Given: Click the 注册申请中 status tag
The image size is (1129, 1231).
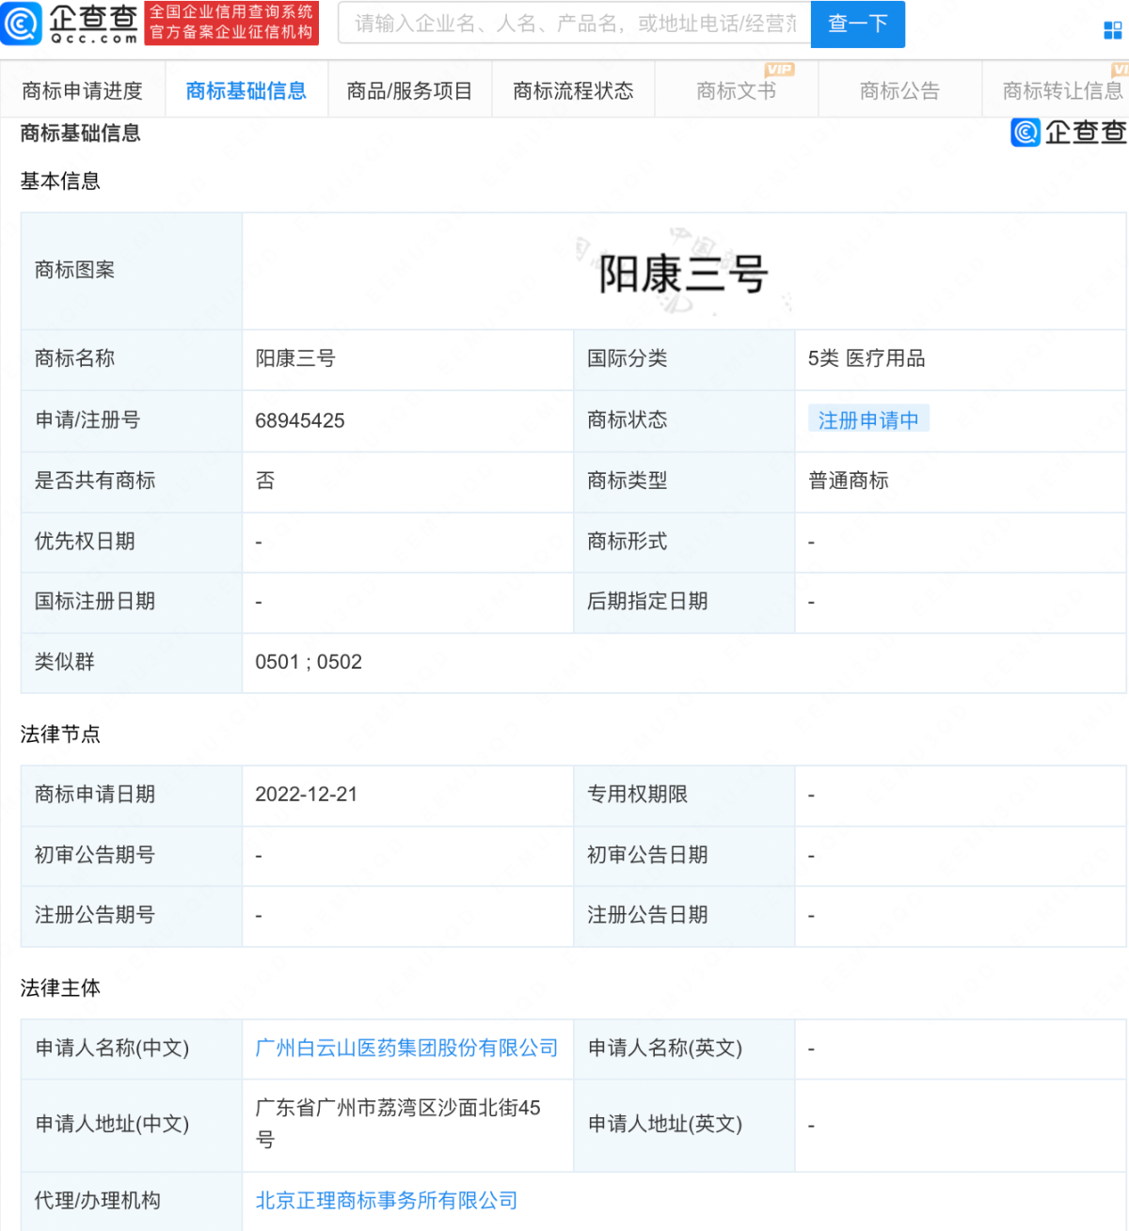Looking at the screenshot, I should click(868, 419).
